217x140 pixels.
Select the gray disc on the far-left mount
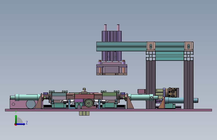(x=31, y=104)
